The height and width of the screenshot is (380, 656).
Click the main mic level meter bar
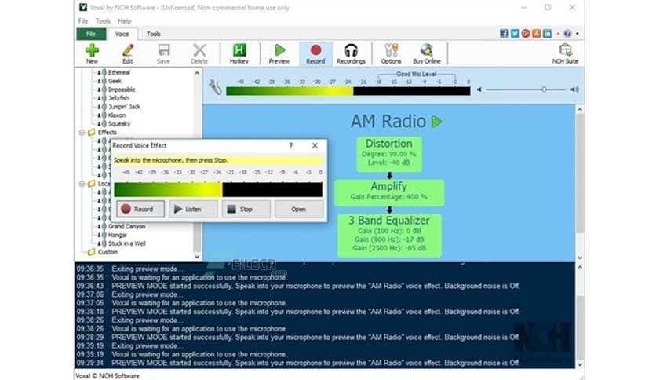click(348, 91)
